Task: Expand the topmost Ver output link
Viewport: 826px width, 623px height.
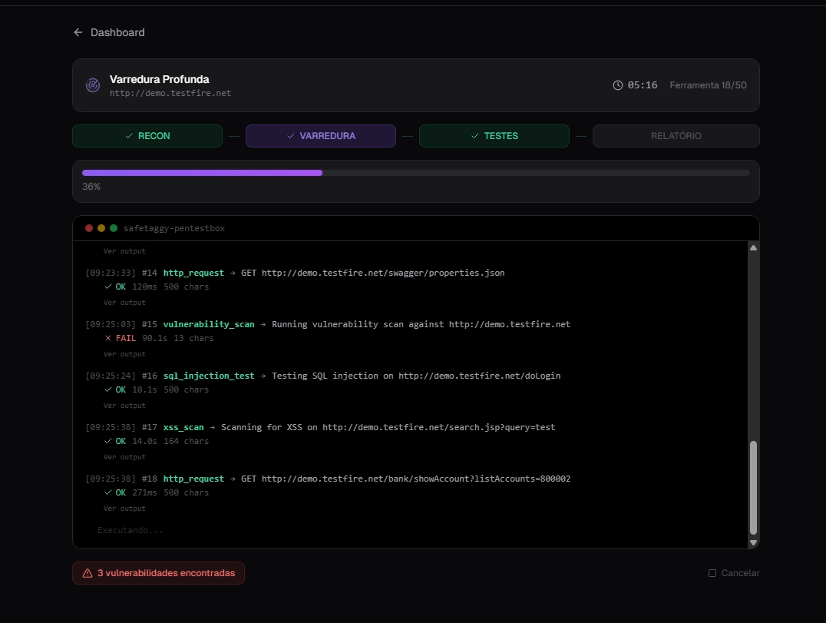Action: pyautogui.click(x=124, y=251)
